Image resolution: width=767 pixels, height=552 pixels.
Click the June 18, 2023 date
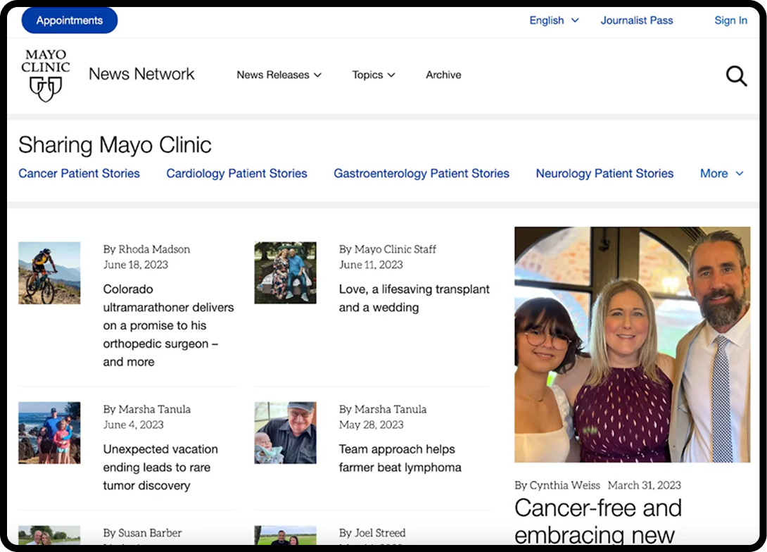click(136, 265)
